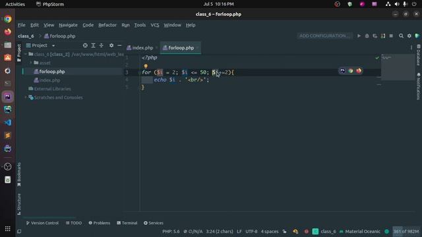
Task: Open Chrome from Ubuntu dock
Action: [x=7, y=19]
